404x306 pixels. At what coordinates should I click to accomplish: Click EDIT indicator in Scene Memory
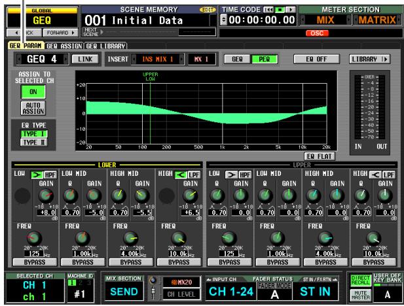pyautogui.click(x=208, y=10)
